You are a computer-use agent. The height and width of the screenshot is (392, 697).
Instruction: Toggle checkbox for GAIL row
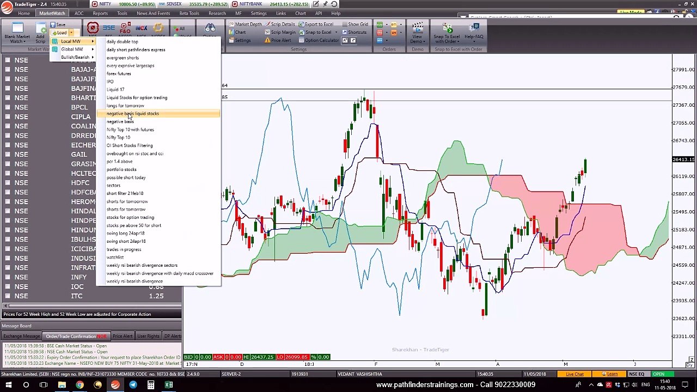(8, 154)
